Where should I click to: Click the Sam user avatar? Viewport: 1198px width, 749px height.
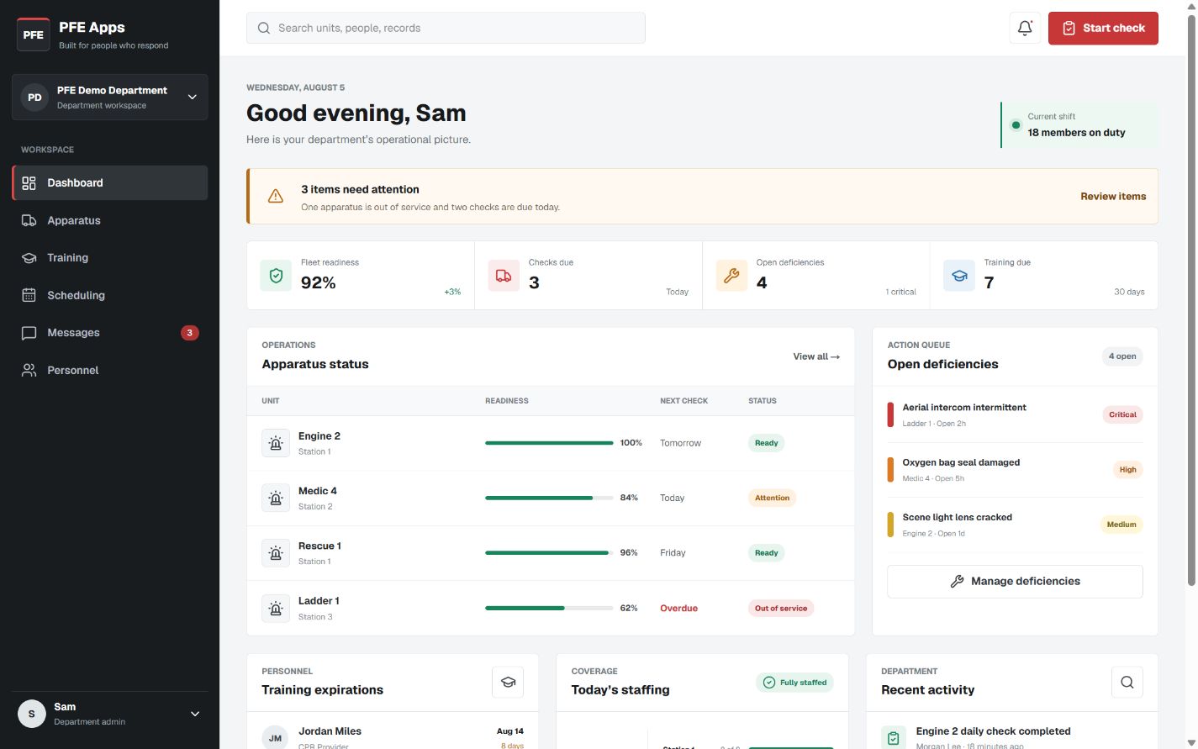pos(32,714)
